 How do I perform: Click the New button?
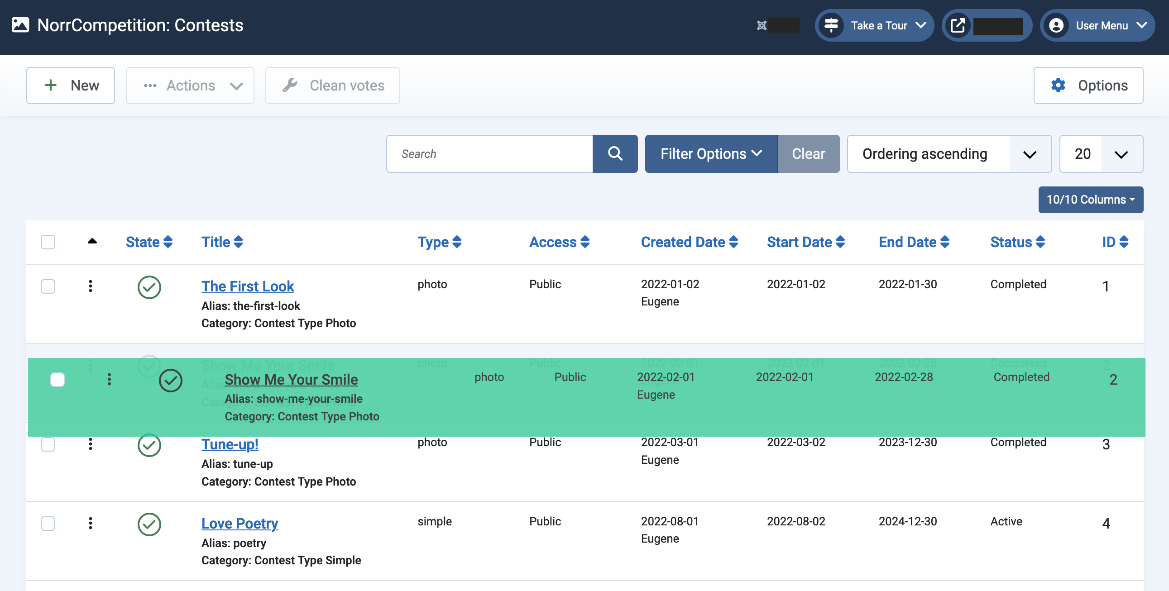70,85
